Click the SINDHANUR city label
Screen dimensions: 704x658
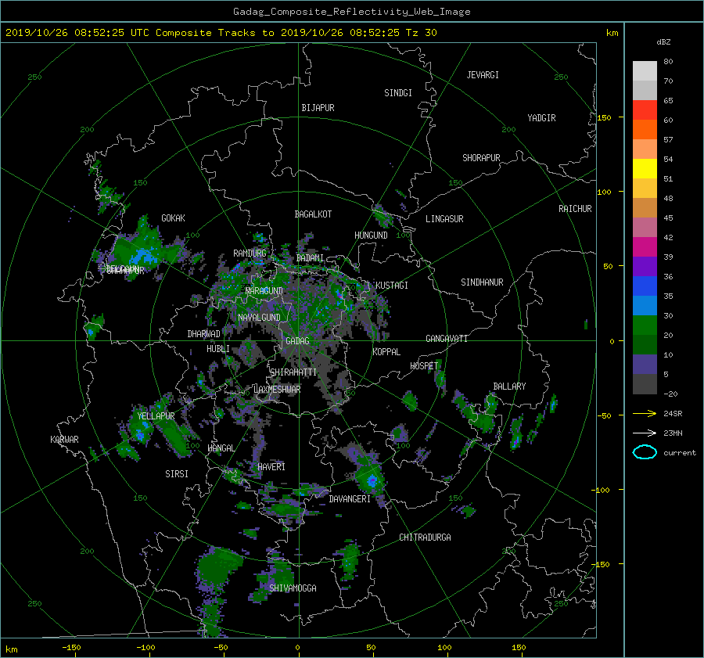point(482,282)
